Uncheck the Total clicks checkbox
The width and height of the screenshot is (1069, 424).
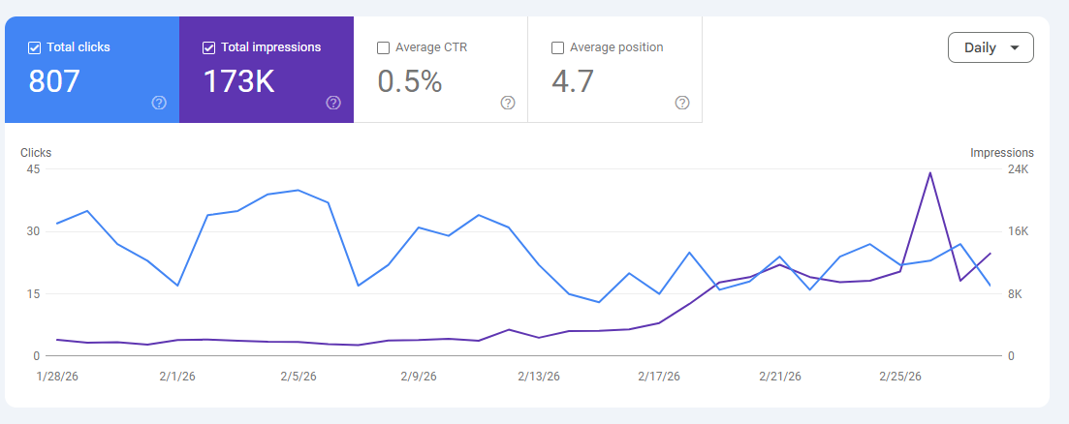[x=34, y=47]
